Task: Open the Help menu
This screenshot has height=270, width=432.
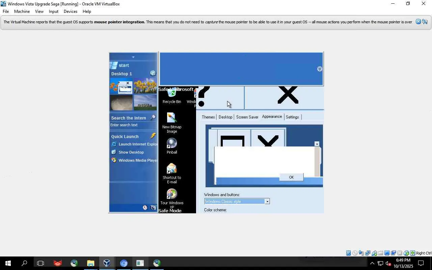Action: click(87, 11)
